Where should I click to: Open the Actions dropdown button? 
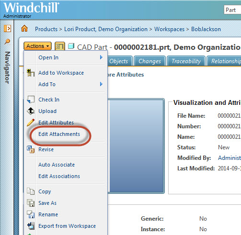tap(37, 46)
